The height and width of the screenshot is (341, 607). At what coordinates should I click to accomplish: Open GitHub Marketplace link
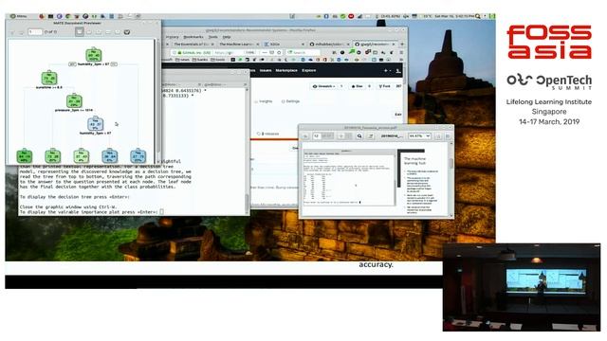(x=286, y=70)
